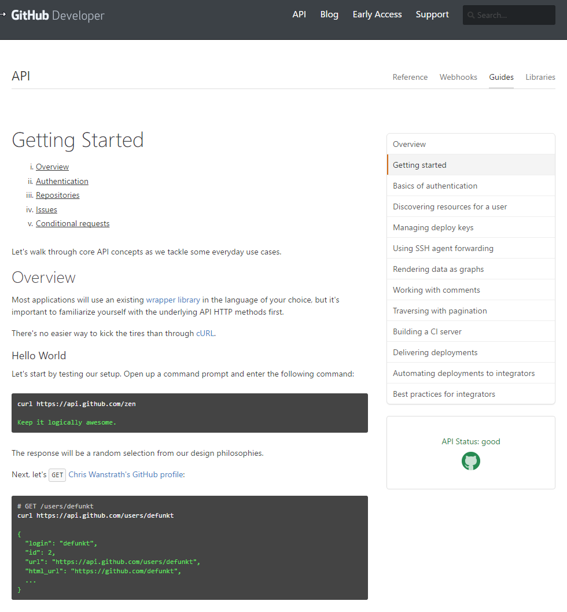567x612 pixels.
Task: Open Building a CI server guide
Action: tap(470, 331)
